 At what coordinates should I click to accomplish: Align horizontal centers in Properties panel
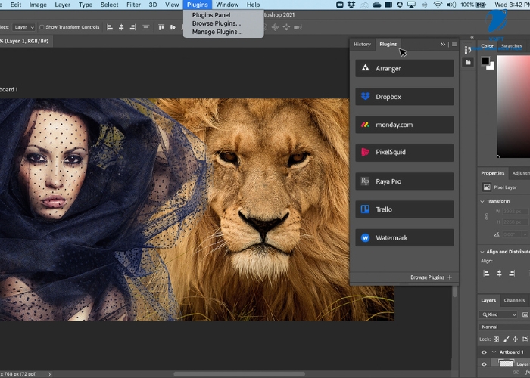[x=499, y=274]
